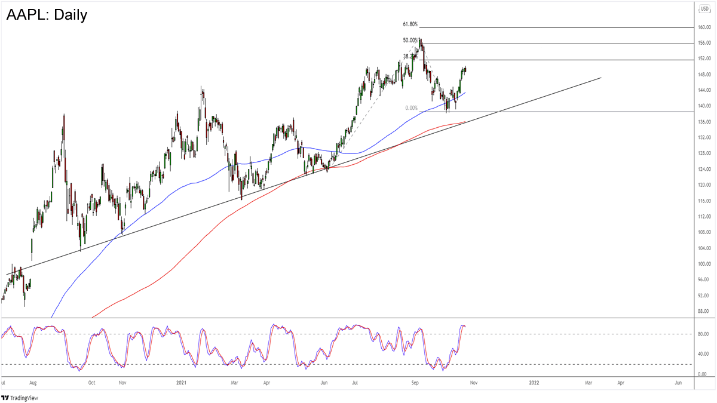Select the 0.00% Fibonacci level label
Viewport: 717px width, 403px height.
pos(411,108)
